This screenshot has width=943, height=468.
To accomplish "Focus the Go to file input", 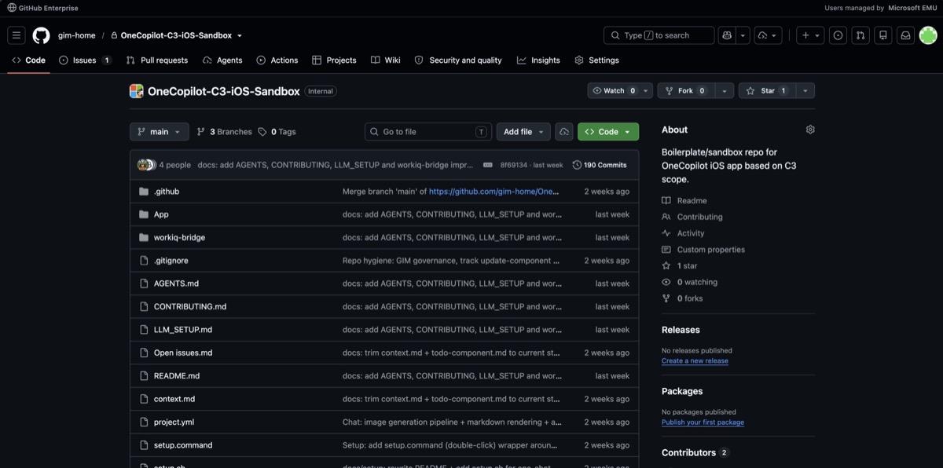I will [x=428, y=132].
